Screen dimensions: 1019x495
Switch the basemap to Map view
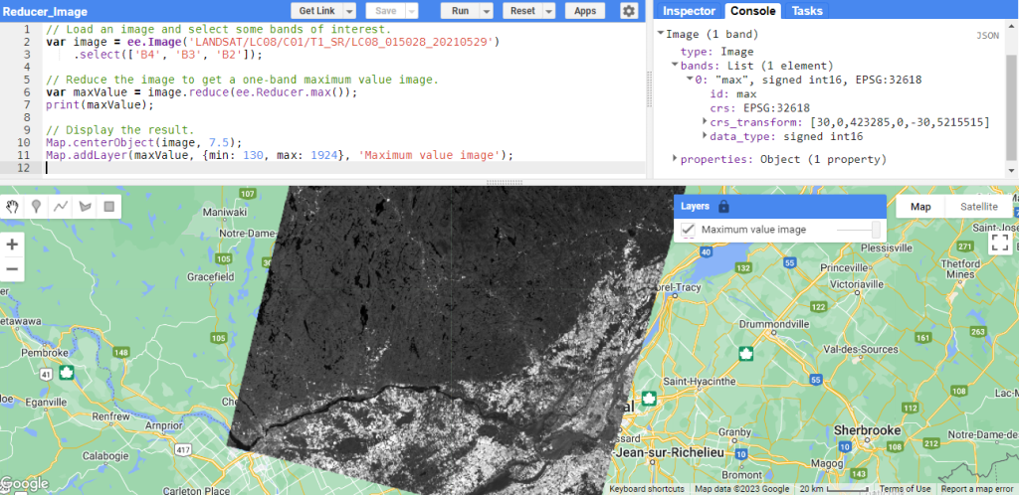click(920, 207)
